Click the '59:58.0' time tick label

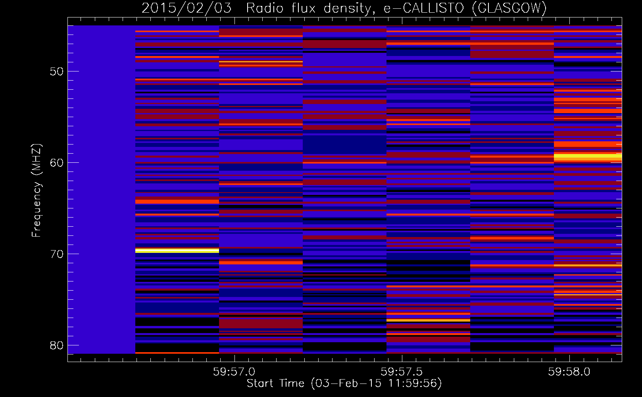pos(569,372)
